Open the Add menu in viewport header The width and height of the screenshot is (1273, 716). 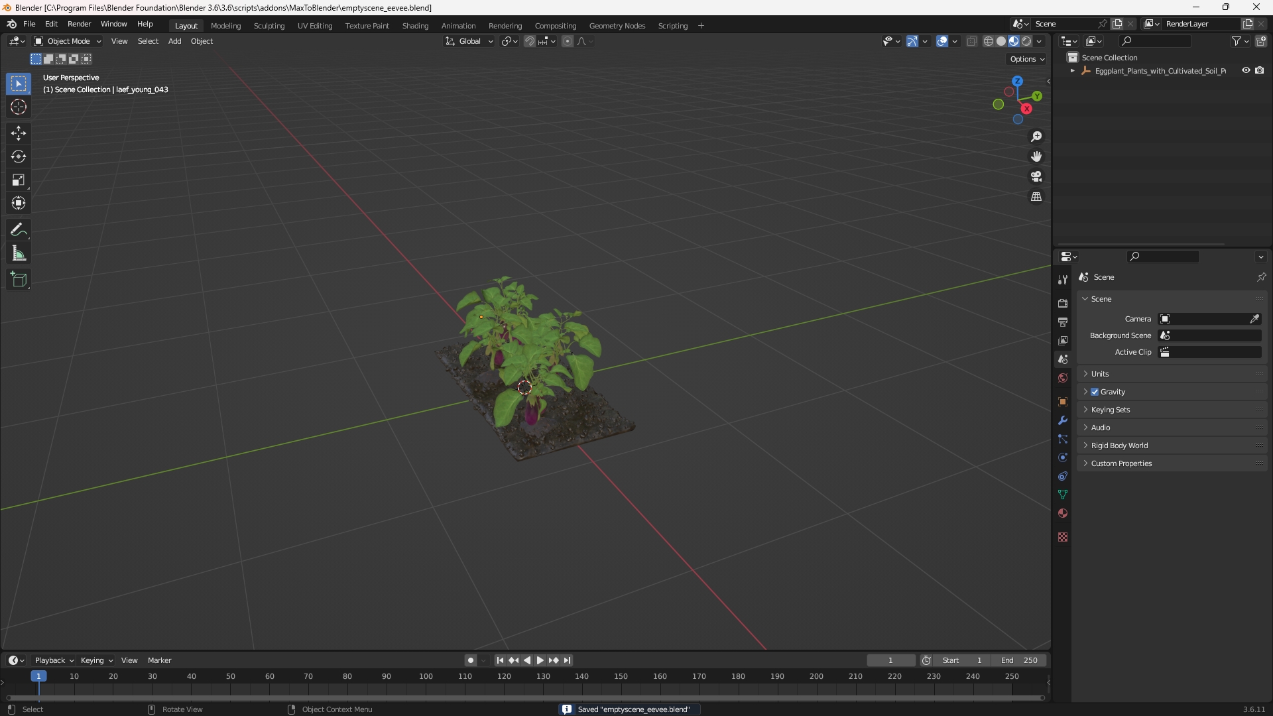point(174,41)
